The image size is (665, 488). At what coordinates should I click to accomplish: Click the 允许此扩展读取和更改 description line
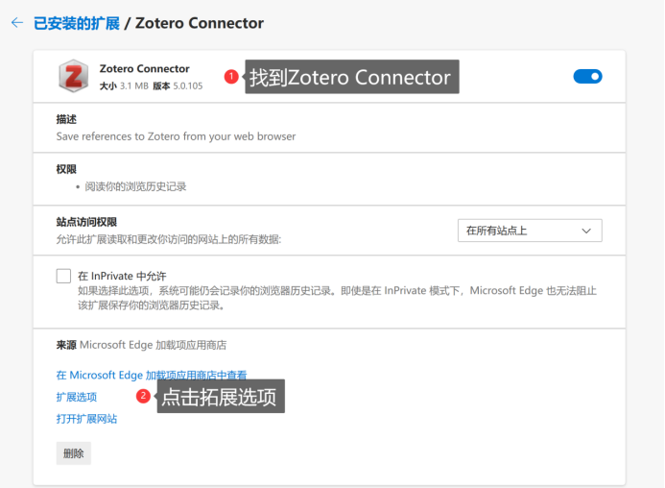(169, 239)
